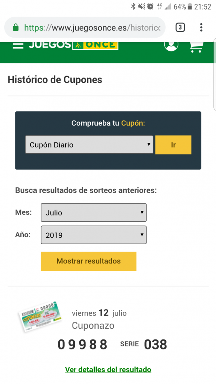Tap the Bluetooth status bar icon
Image resolution: width=216 pixels, height=384 pixels.
pyautogui.click(x=133, y=7)
